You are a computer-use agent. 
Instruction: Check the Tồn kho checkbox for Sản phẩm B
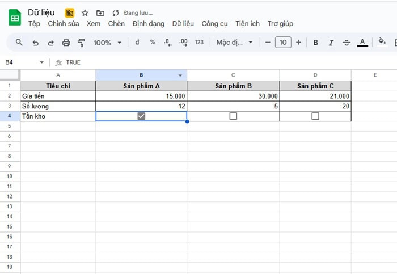(x=233, y=116)
